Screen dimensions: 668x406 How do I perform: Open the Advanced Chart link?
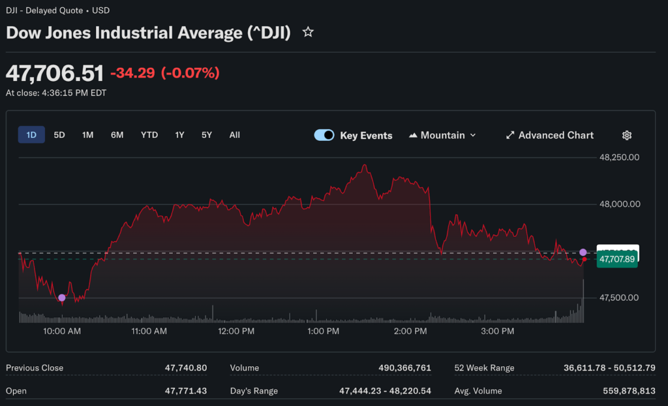(x=556, y=135)
